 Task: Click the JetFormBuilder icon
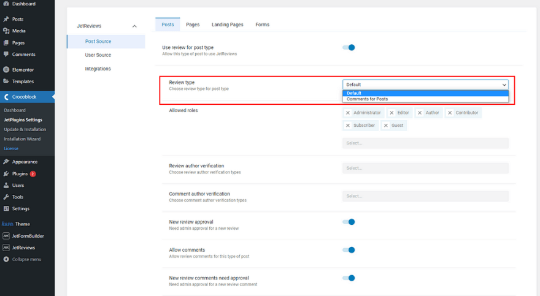[x=6, y=236]
